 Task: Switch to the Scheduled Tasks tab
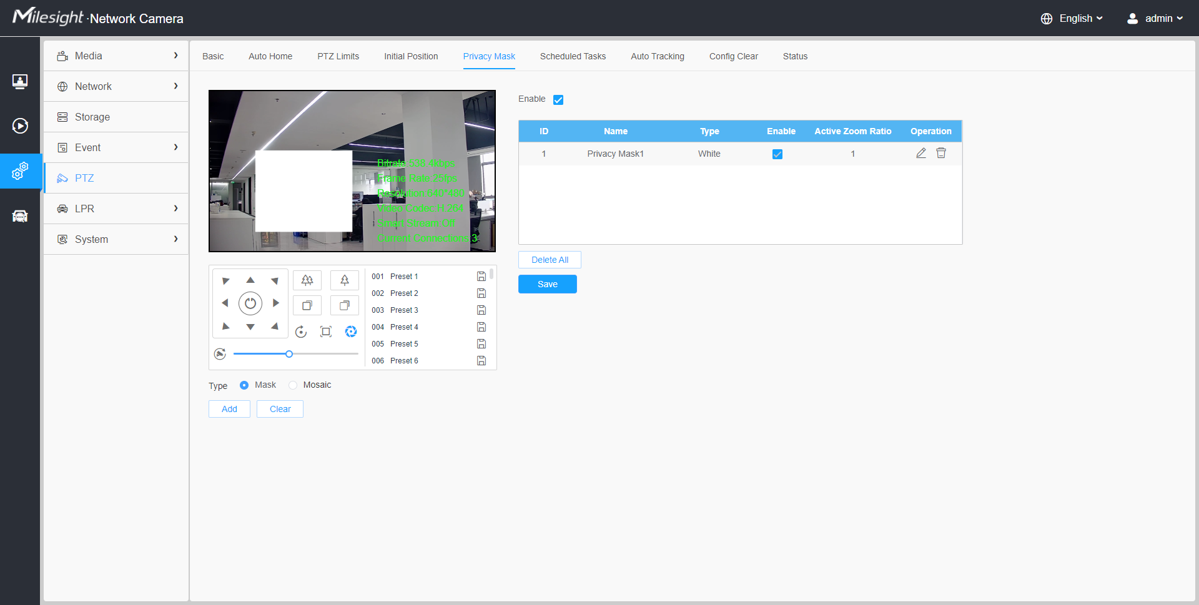[x=573, y=56]
